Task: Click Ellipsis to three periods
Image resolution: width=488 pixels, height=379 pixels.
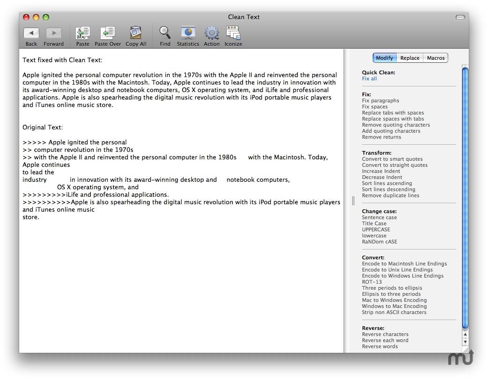Action: pos(391,294)
